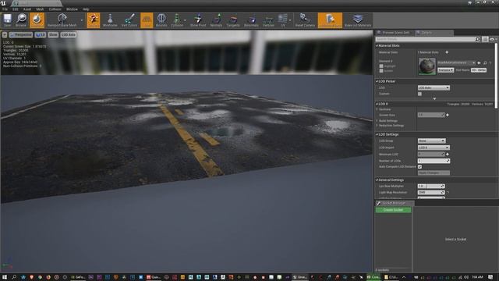Open the Edit menu
This screenshot has width=499, height=281.
(x=15, y=9)
